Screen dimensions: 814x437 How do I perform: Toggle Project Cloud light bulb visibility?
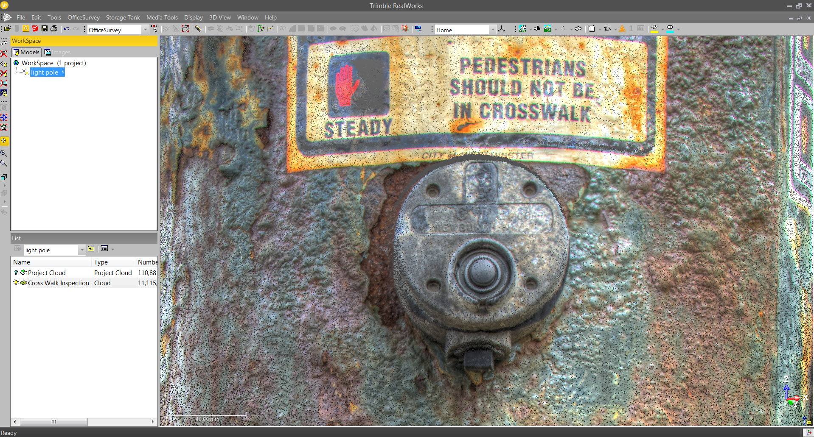(x=16, y=273)
